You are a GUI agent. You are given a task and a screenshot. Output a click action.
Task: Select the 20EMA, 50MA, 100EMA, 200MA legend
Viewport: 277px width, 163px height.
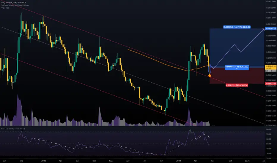click(x=15, y=5)
